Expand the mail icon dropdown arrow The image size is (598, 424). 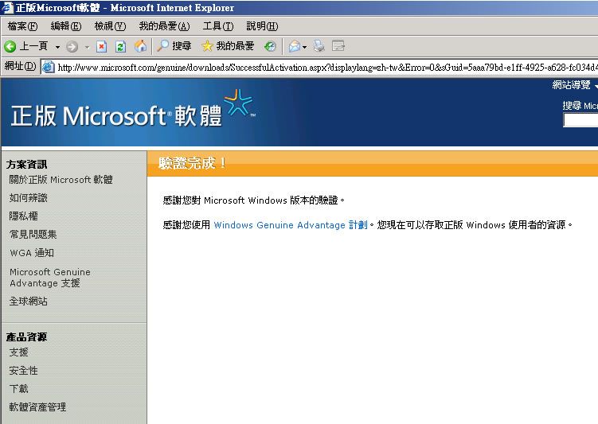[304, 47]
